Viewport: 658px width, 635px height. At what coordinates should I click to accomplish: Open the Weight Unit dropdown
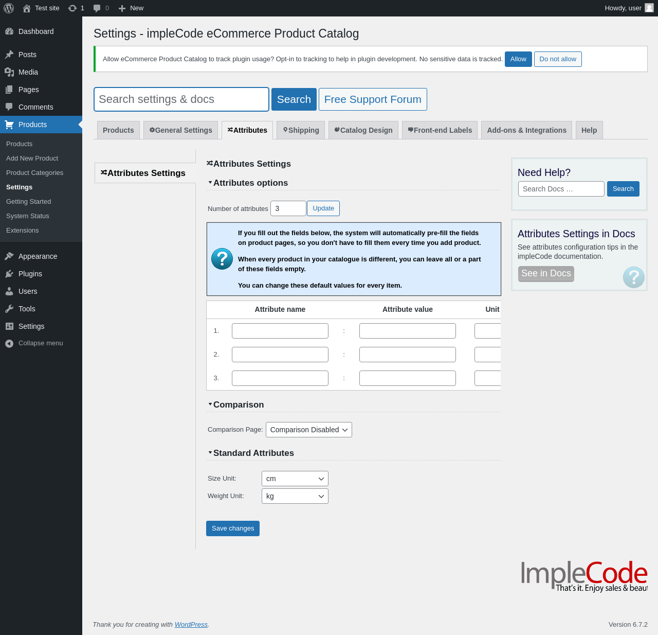click(x=295, y=496)
